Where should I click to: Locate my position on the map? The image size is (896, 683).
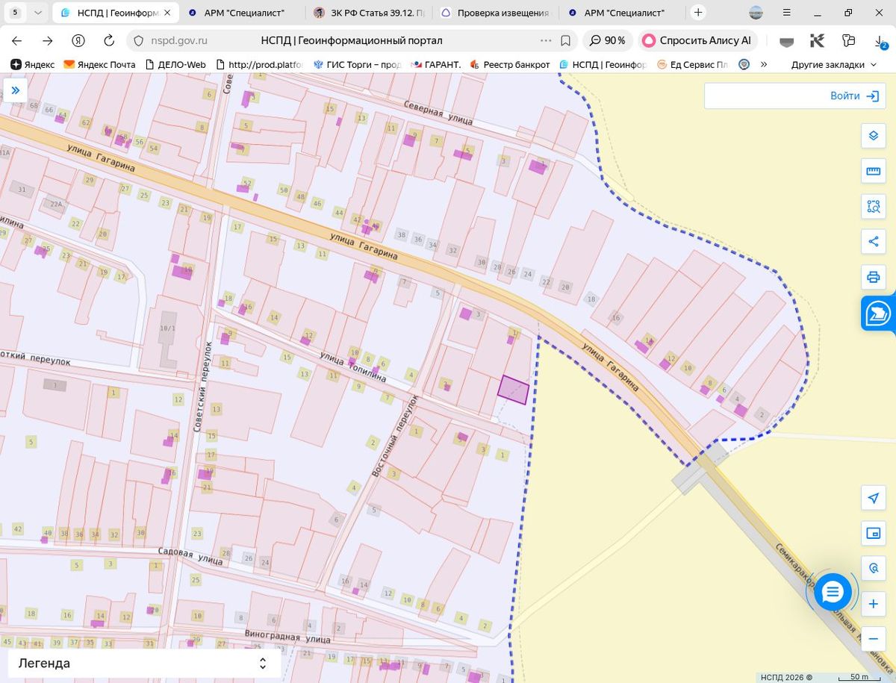(x=873, y=498)
